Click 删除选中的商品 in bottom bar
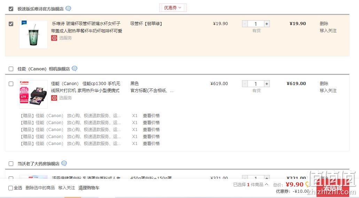Viewport: 359px width, 198px height. tap(40, 188)
